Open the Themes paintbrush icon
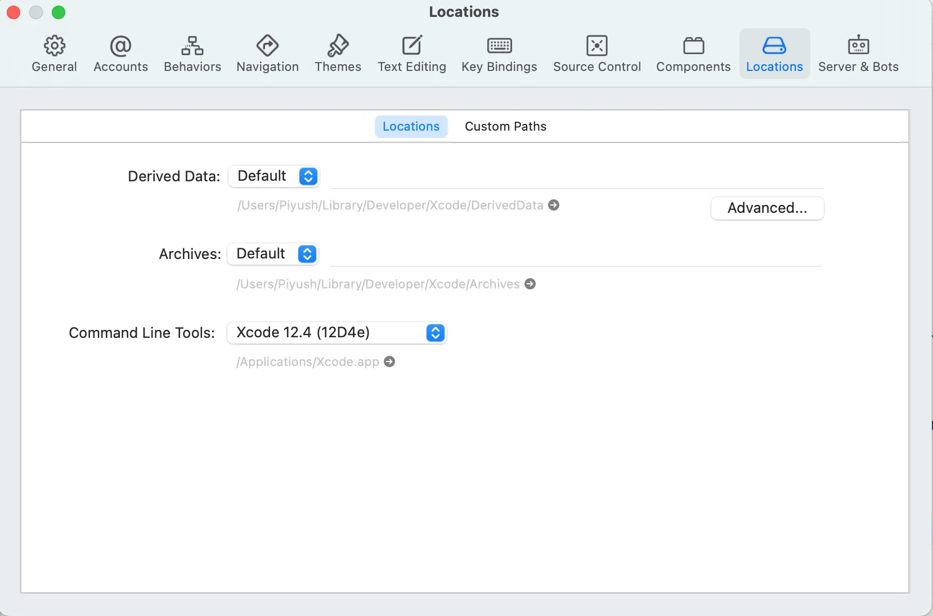The image size is (933, 616). [x=338, y=46]
